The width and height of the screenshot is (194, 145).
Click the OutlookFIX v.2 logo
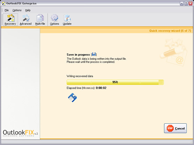click(x=20, y=133)
